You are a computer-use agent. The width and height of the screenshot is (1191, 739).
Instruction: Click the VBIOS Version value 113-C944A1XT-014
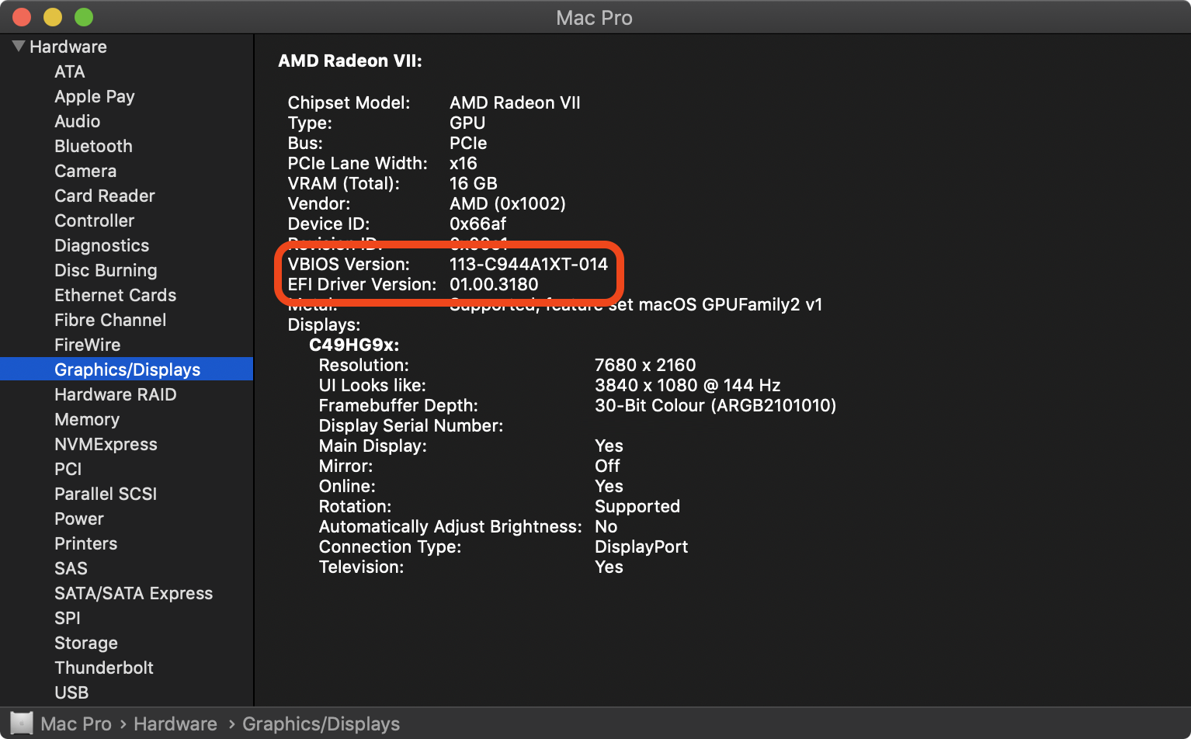[x=529, y=264]
